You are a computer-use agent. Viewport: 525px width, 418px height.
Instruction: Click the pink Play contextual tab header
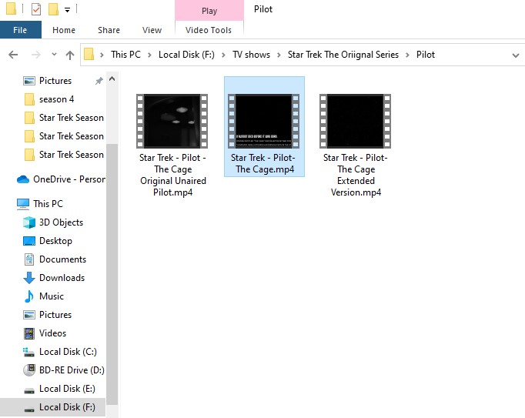tap(209, 11)
